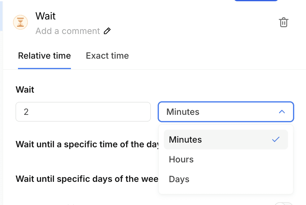Click the trash icon to delete Wait step
This screenshot has width=306, height=205.
click(284, 23)
